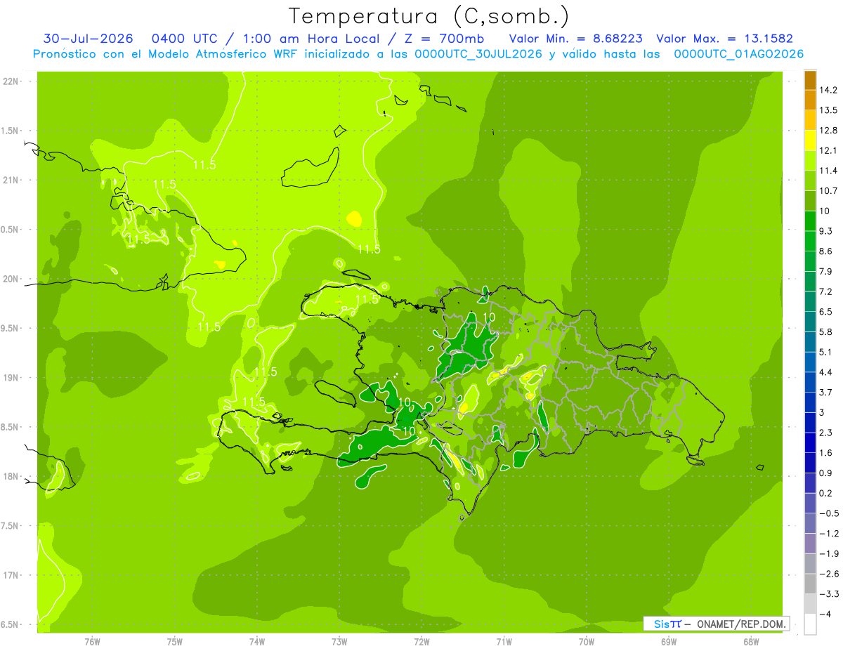The width and height of the screenshot is (843, 651).
Task: Select the purple swatch between -1.2 and -1.9
Action: point(810,544)
